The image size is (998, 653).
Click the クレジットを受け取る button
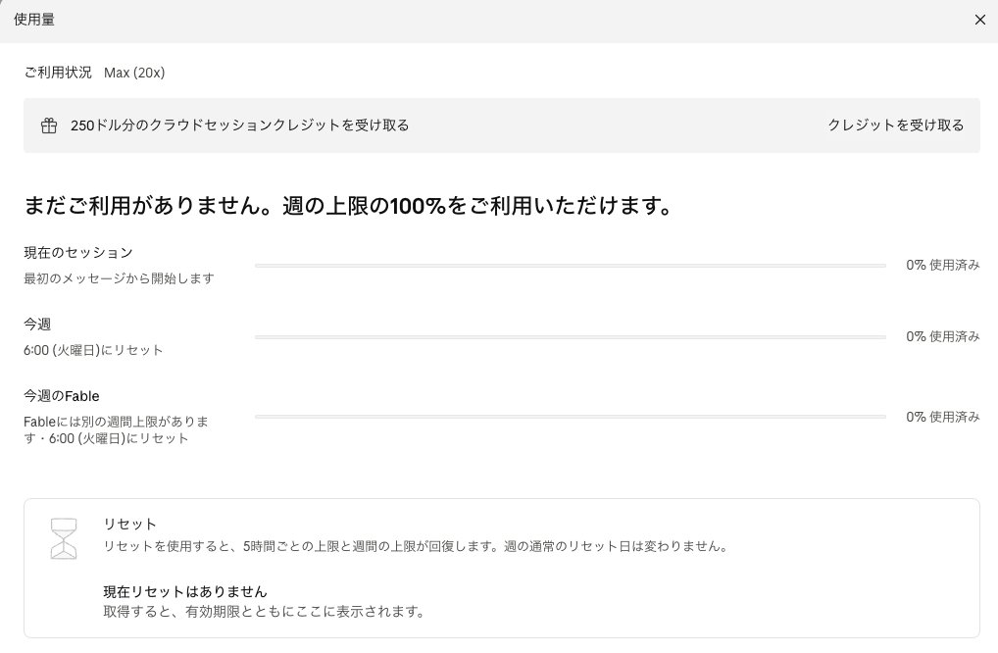point(895,126)
